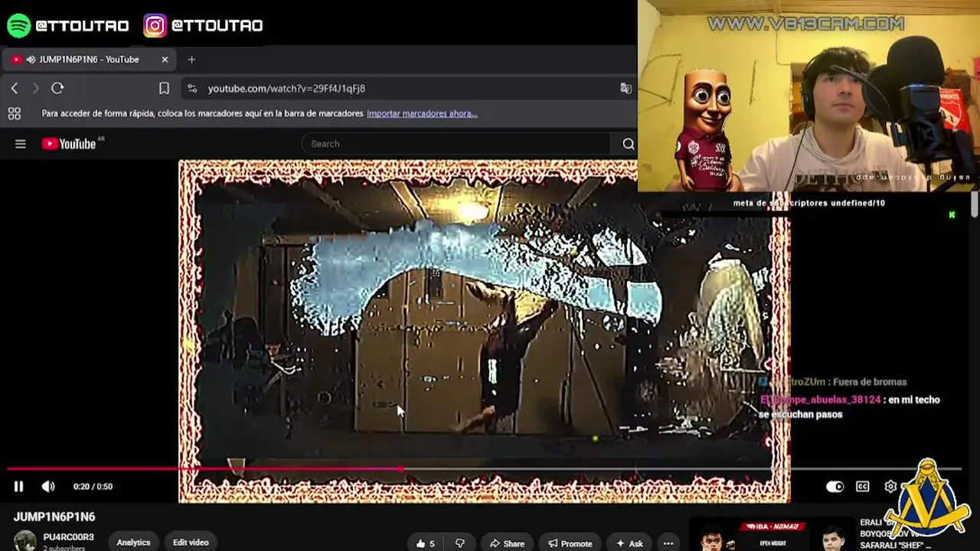The image size is (980, 551).
Task: Mute the tab using its audio speaker icon
Action: coord(31,60)
